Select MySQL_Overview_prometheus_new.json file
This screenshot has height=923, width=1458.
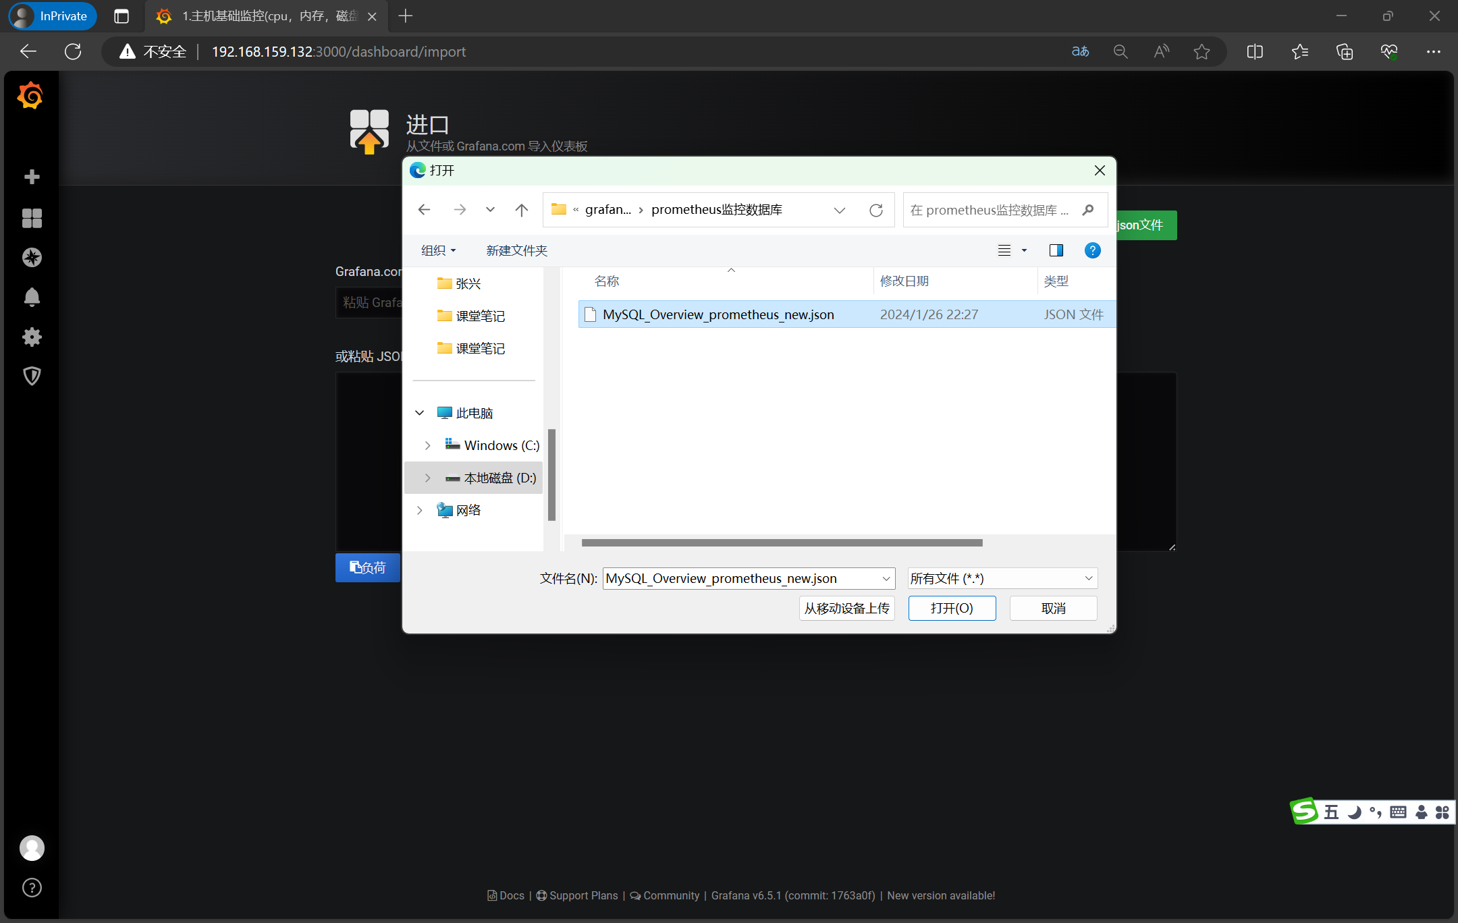click(718, 314)
